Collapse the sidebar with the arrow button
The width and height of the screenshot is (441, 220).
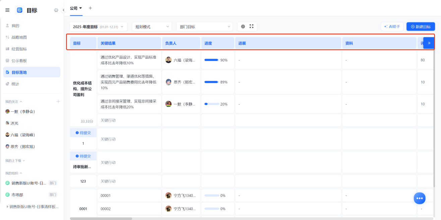coord(64,10)
